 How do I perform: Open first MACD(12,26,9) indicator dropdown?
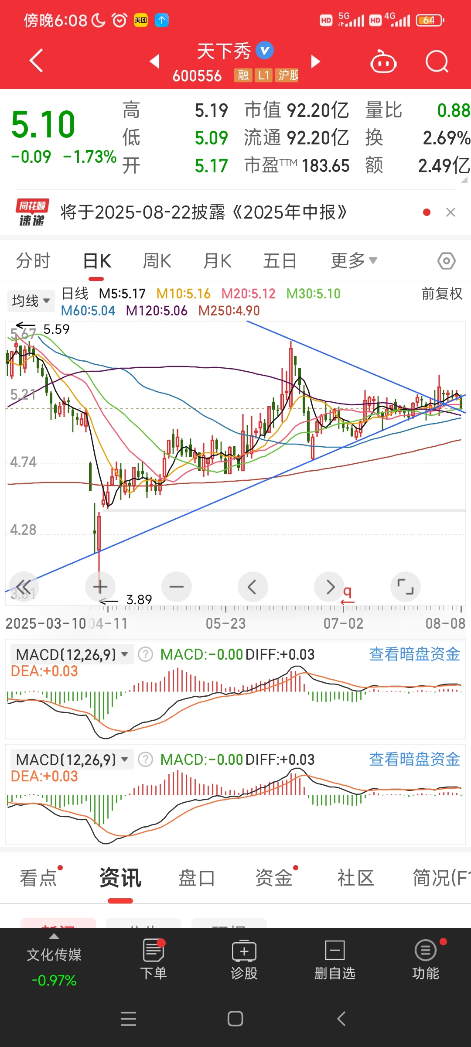coord(72,654)
